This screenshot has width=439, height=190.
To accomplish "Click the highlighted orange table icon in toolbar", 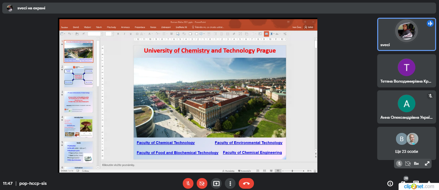I will click(266, 34).
